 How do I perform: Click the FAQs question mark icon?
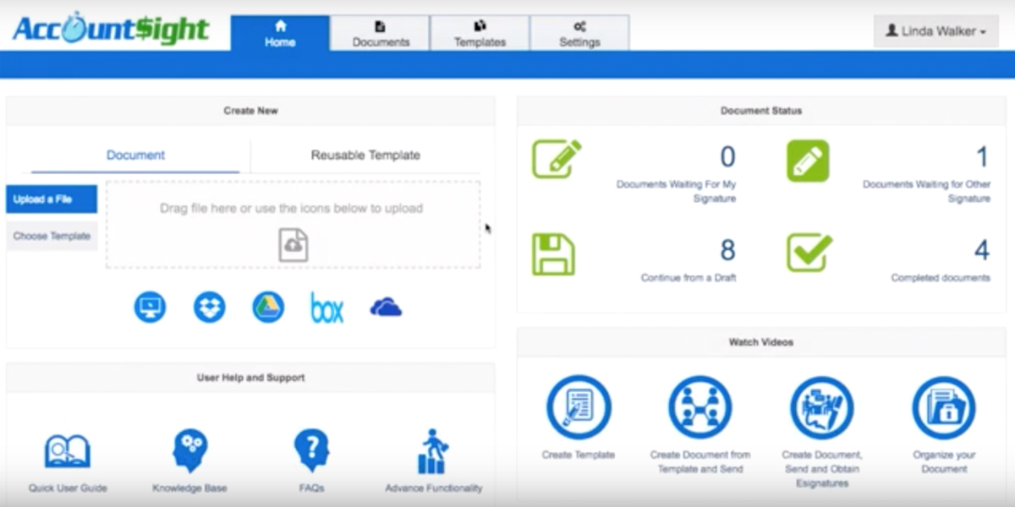pos(310,454)
